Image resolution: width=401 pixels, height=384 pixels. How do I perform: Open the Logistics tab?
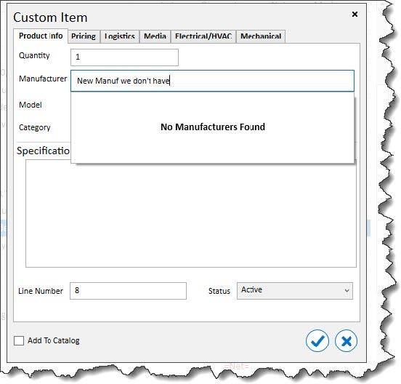[120, 36]
